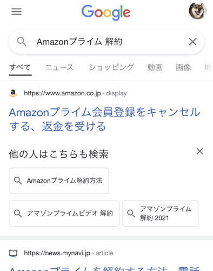The width and height of the screenshot is (213, 271).
Task: Select the すべて tab
Action: [x=20, y=68]
